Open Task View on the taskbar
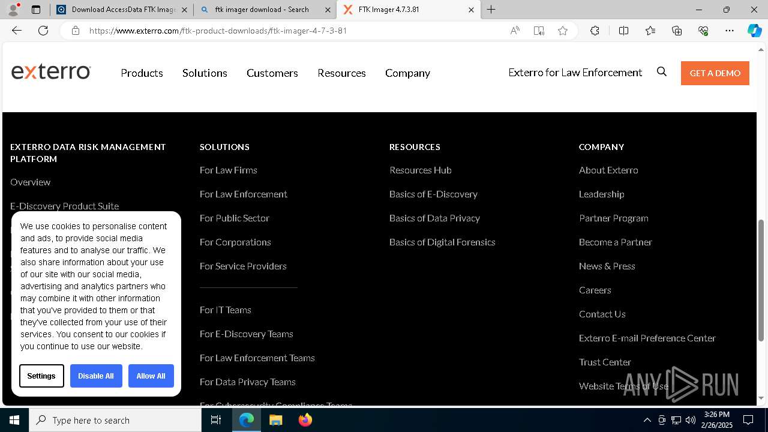768x432 pixels. (217, 420)
